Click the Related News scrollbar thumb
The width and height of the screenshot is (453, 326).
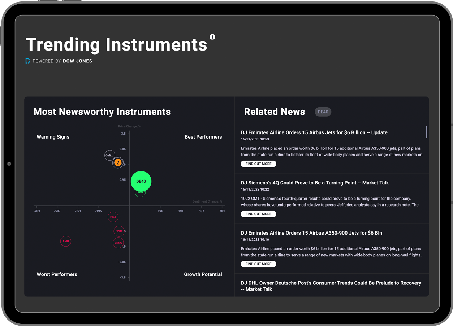(426, 132)
